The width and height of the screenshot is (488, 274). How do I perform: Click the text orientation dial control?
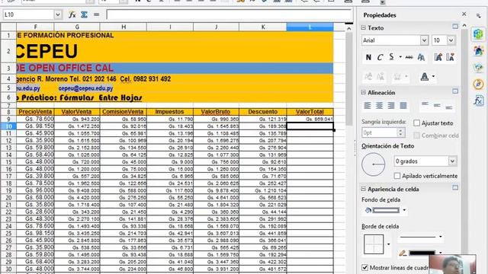[373, 164]
